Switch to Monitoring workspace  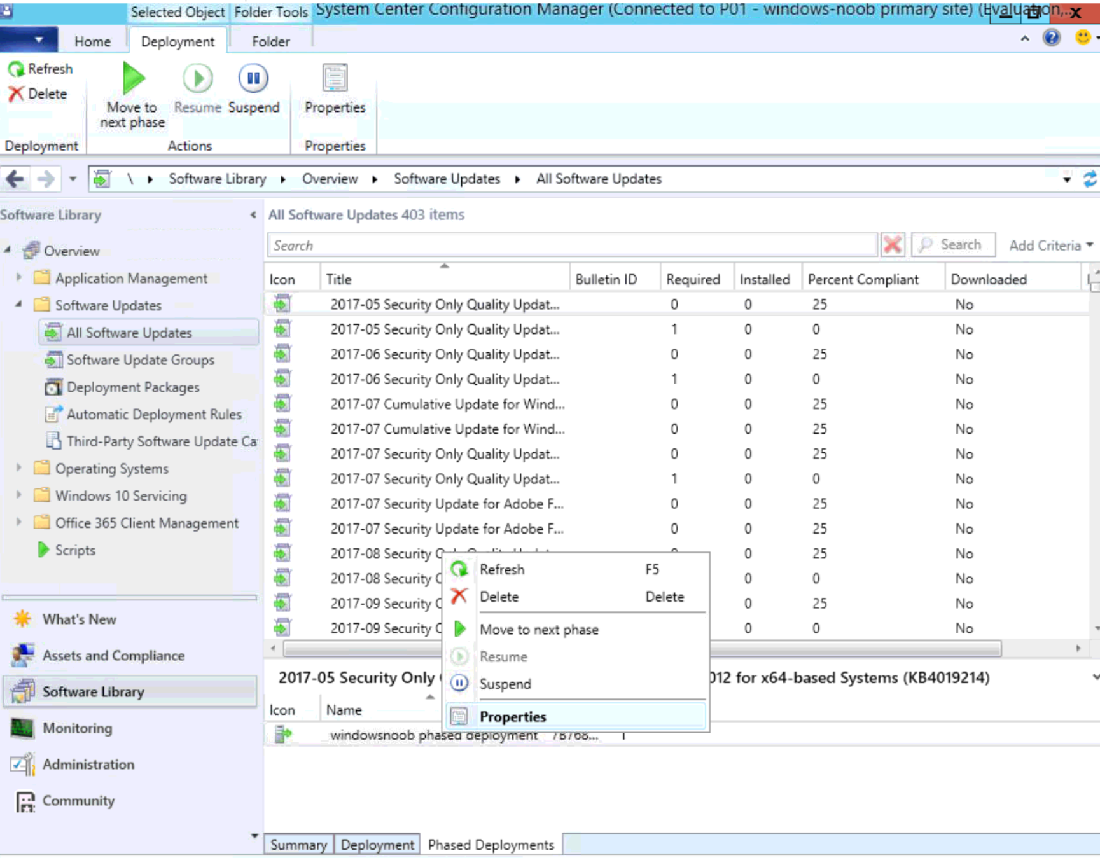point(77,728)
